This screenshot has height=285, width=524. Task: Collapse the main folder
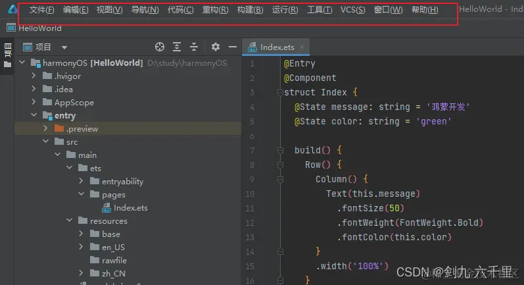pyautogui.click(x=57, y=154)
